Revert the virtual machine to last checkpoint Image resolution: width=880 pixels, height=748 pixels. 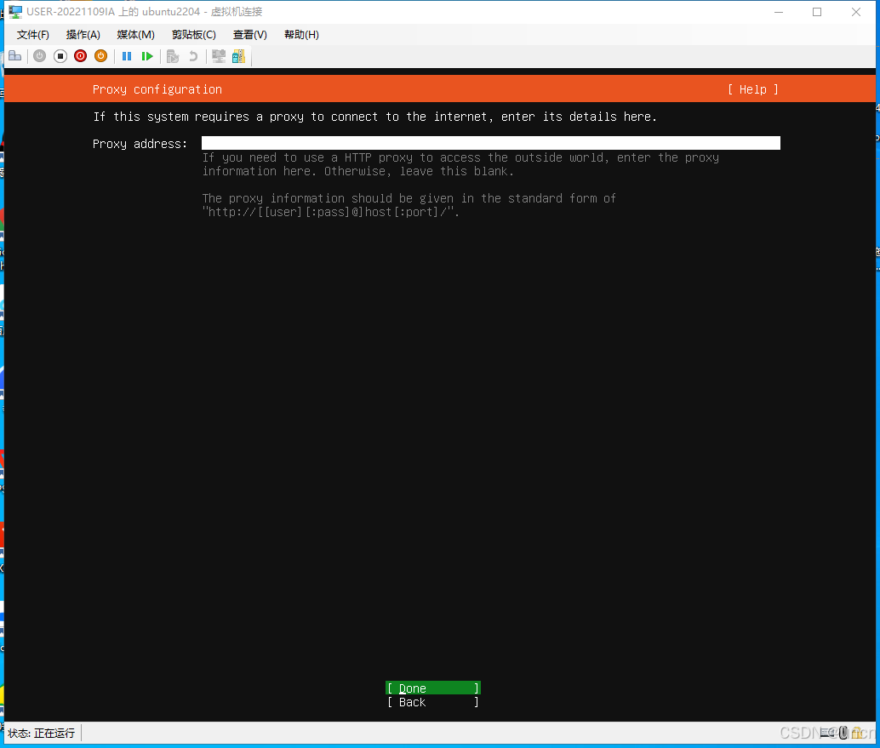pos(193,55)
